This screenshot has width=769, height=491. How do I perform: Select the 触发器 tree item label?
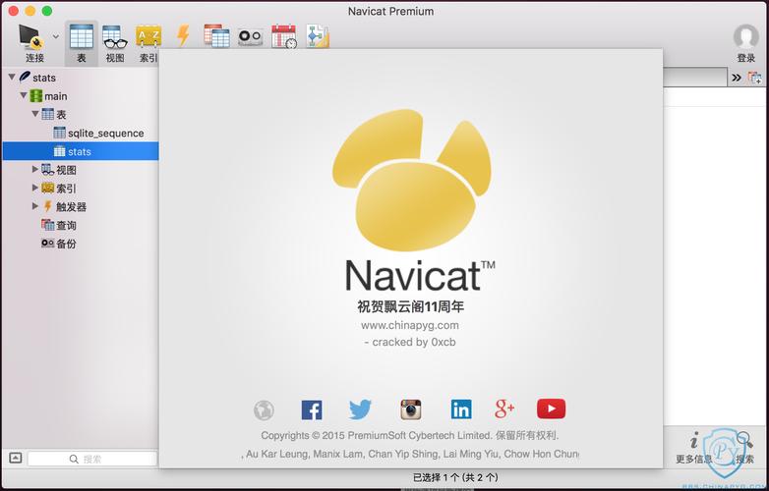(x=71, y=206)
